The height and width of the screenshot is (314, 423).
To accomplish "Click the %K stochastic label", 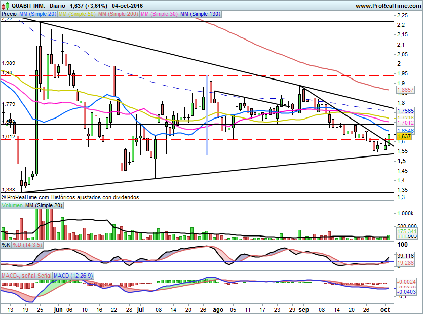I will click(6, 245).
